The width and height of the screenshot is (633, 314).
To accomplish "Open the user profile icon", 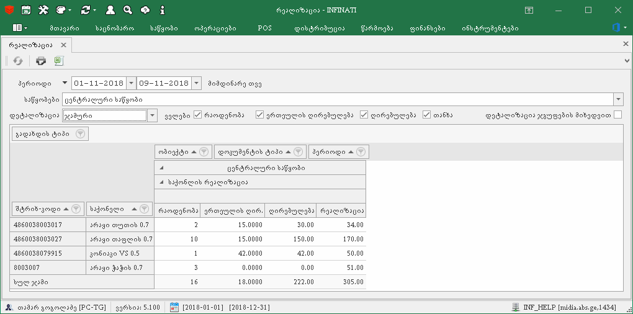I will click(x=110, y=10).
